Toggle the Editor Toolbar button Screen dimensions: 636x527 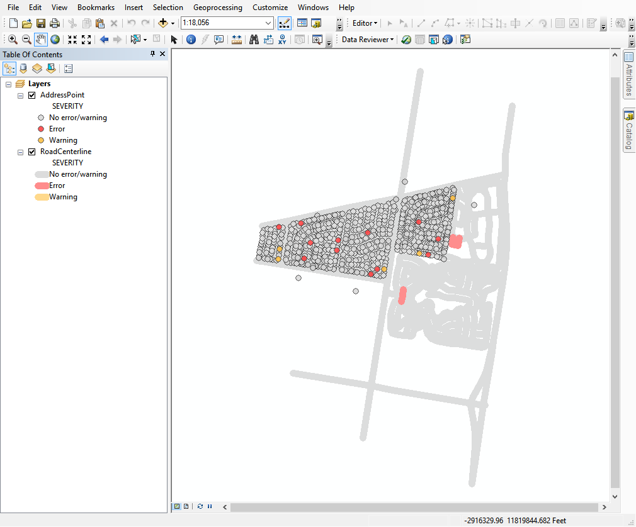coord(284,23)
